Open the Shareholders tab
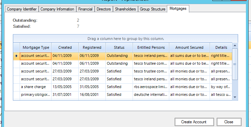This screenshot has height=127, width=251. pyautogui.click(x=125, y=9)
